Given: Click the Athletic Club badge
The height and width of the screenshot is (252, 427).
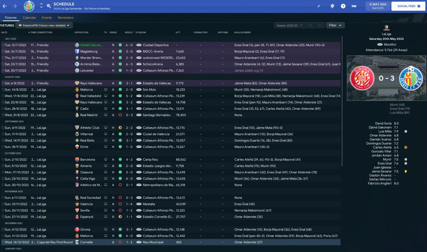Looking at the screenshot, I should pyautogui.click(x=77, y=128).
